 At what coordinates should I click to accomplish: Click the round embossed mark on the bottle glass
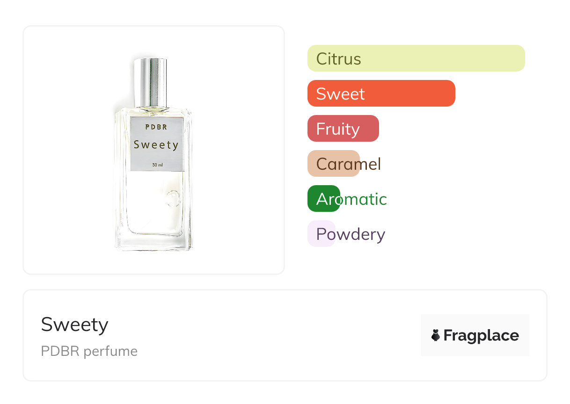coord(172,198)
